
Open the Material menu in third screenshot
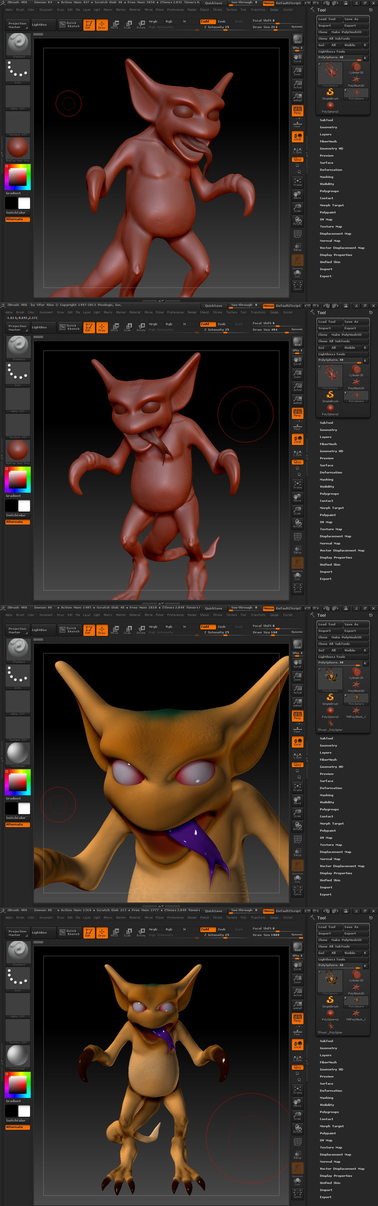pos(135,615)
